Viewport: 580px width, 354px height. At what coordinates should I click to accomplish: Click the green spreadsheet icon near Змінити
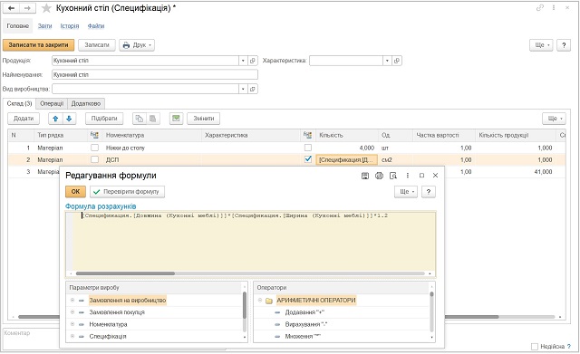[x=176, y=119]
